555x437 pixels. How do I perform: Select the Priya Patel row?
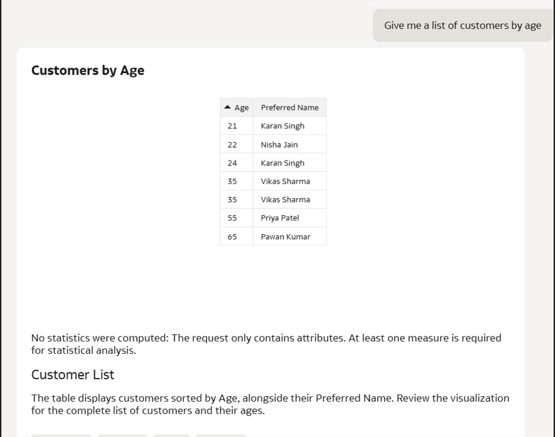point(273,218)
